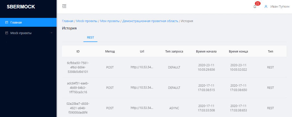Click the Тип column header
Image resolution: width=292 pixels, height=117 pixels.
[x=270, y=52]
